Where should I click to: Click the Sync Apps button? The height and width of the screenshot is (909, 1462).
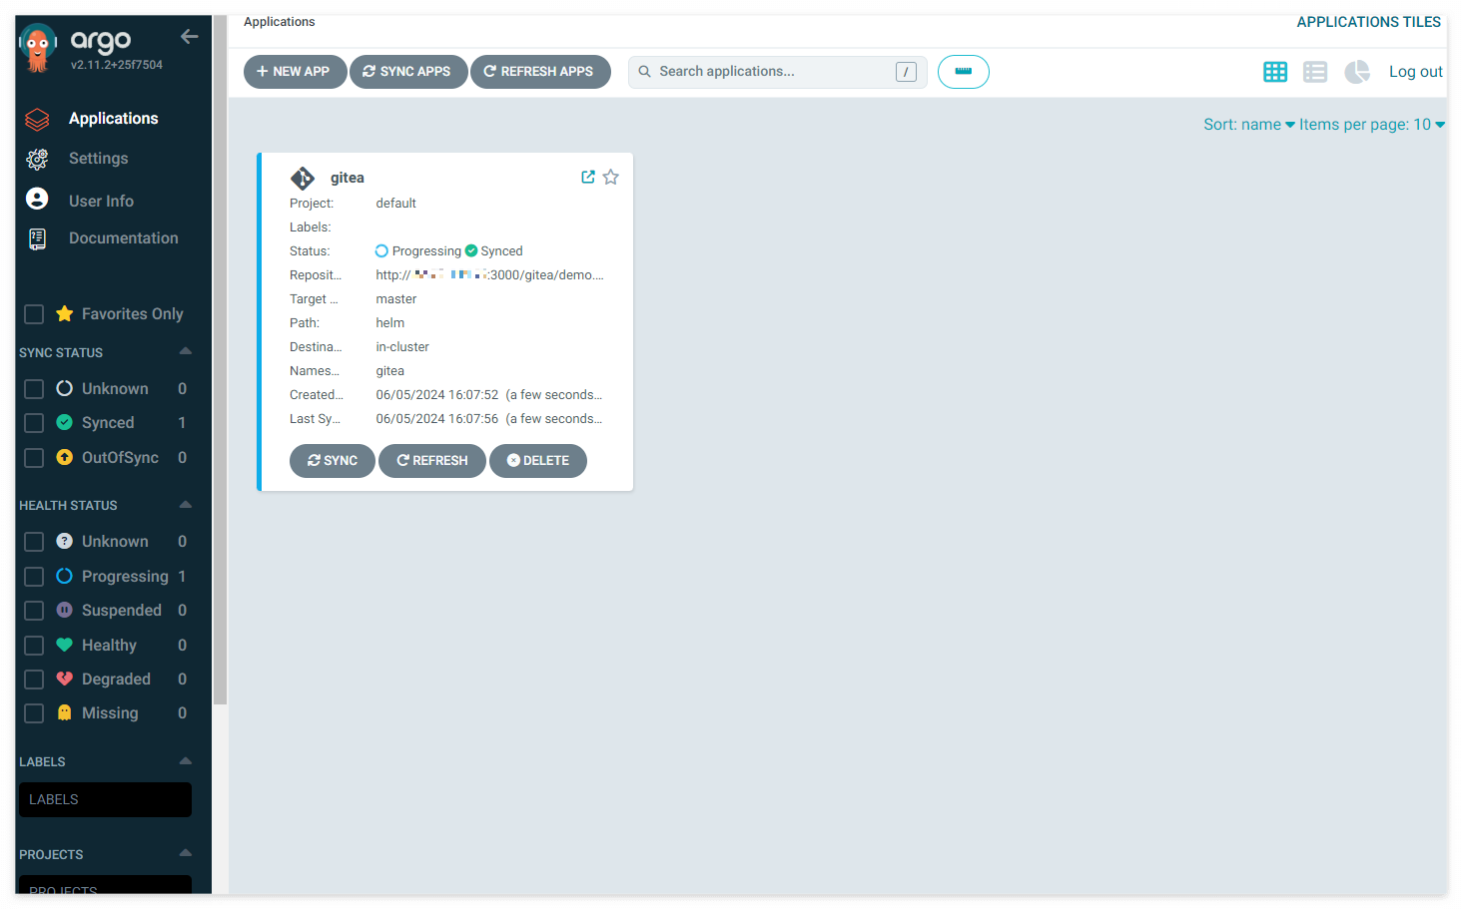click(408, 72)
